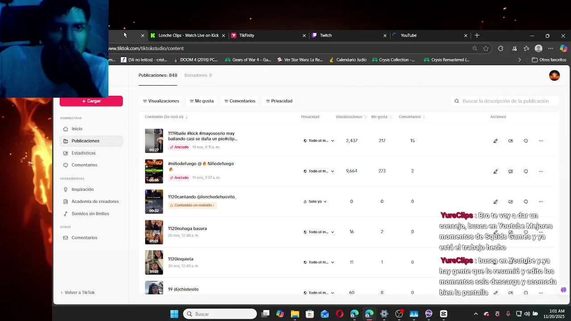This screenshot has width=571, height=321.
Task: Click the zoom magnifier in address bar
Action: click(x=475, y=48)
